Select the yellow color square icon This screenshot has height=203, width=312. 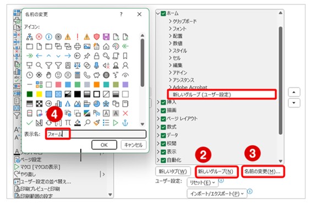click(39, 94)
